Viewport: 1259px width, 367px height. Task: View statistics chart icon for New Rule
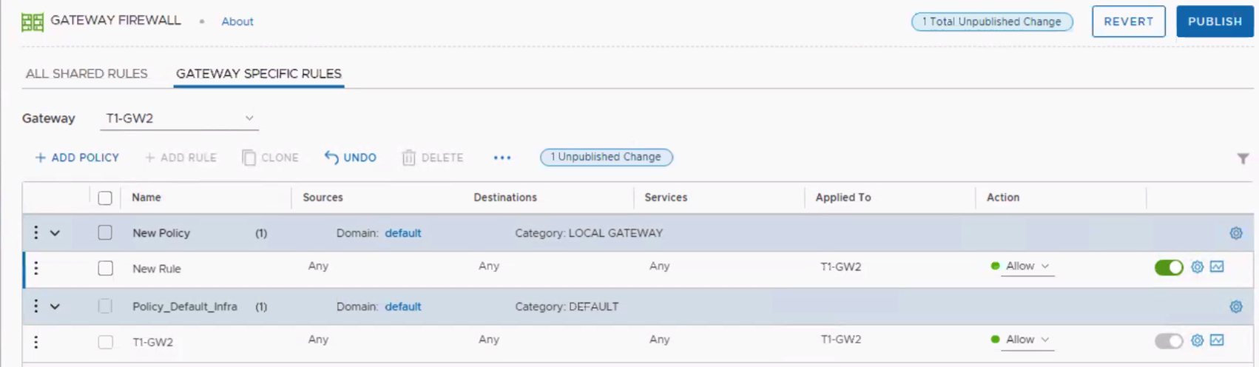click(x=1217, y=267)
